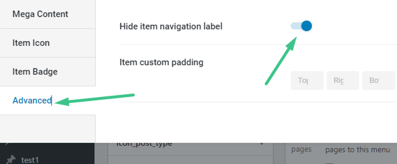Click empty tab area below Advanced
The width and height of the screenshot is (397, 164).
point(48,129)
